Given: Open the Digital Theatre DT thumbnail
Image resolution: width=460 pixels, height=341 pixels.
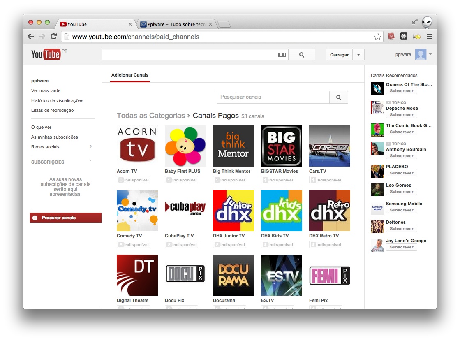Looking at the screenshot, I should 137,275.
